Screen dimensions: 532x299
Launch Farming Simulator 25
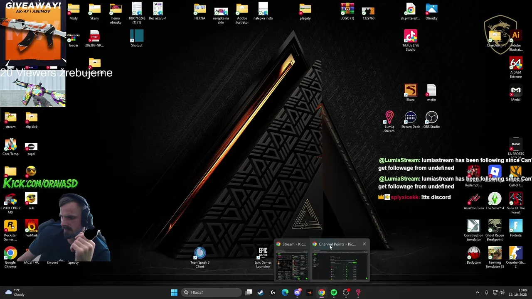coord(495,257)
